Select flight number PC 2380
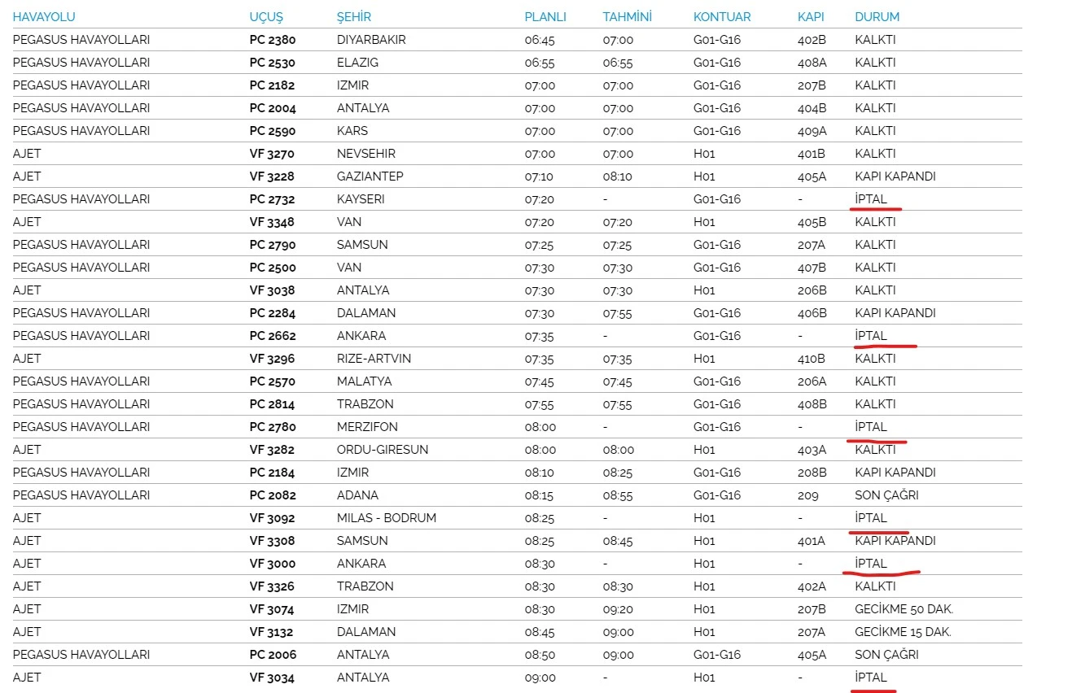1072x693 pixels. 272,39
